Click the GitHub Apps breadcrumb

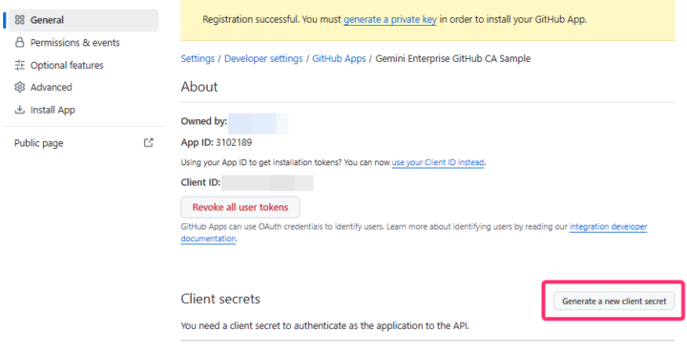tap(339, 59)
